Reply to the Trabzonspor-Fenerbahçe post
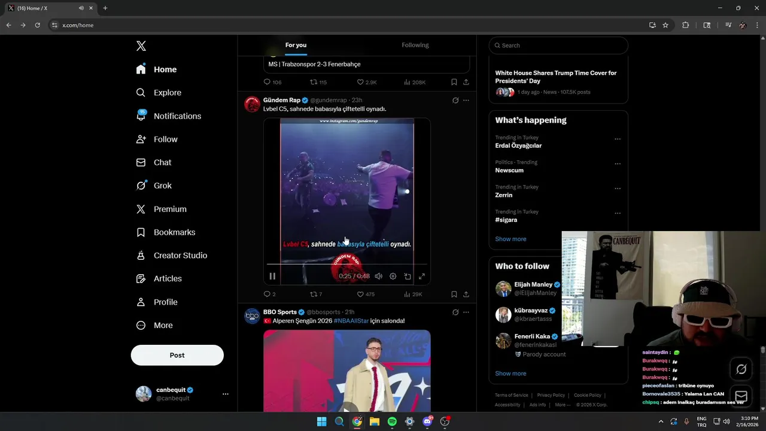Viewport: 766px width, 431px height. coord(272,82)
